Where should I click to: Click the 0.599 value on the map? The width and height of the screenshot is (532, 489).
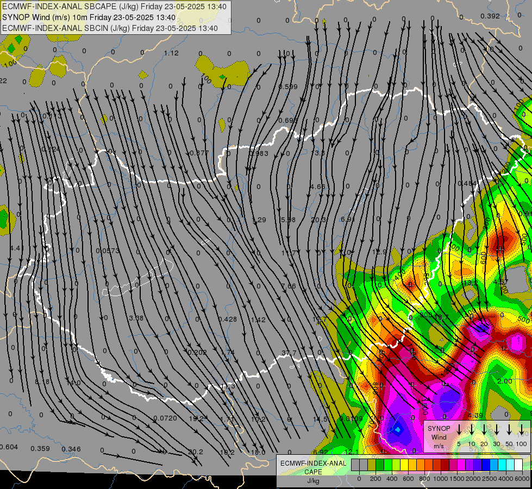287,86
